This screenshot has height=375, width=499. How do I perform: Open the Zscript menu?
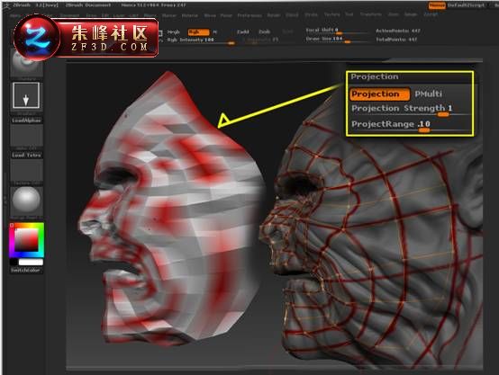click(x=431, y=14)
